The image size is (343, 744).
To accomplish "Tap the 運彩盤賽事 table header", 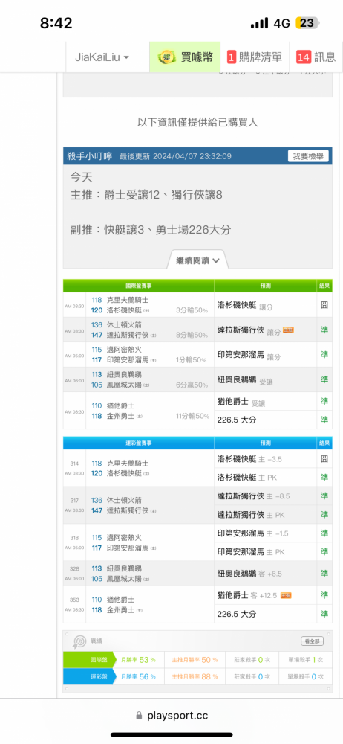I will [138, 443].
